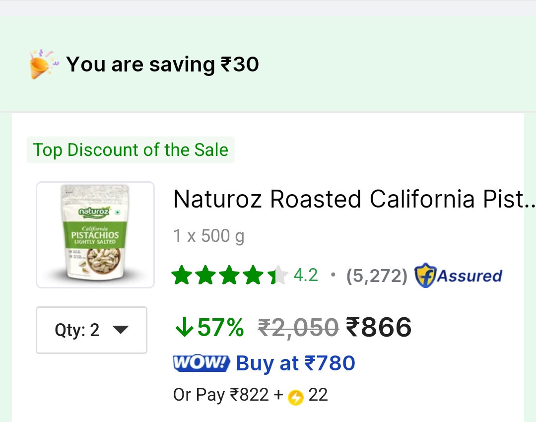
Task: Click the 4.2 rating value
Action: pyautogui.click(x=306, y=275)
